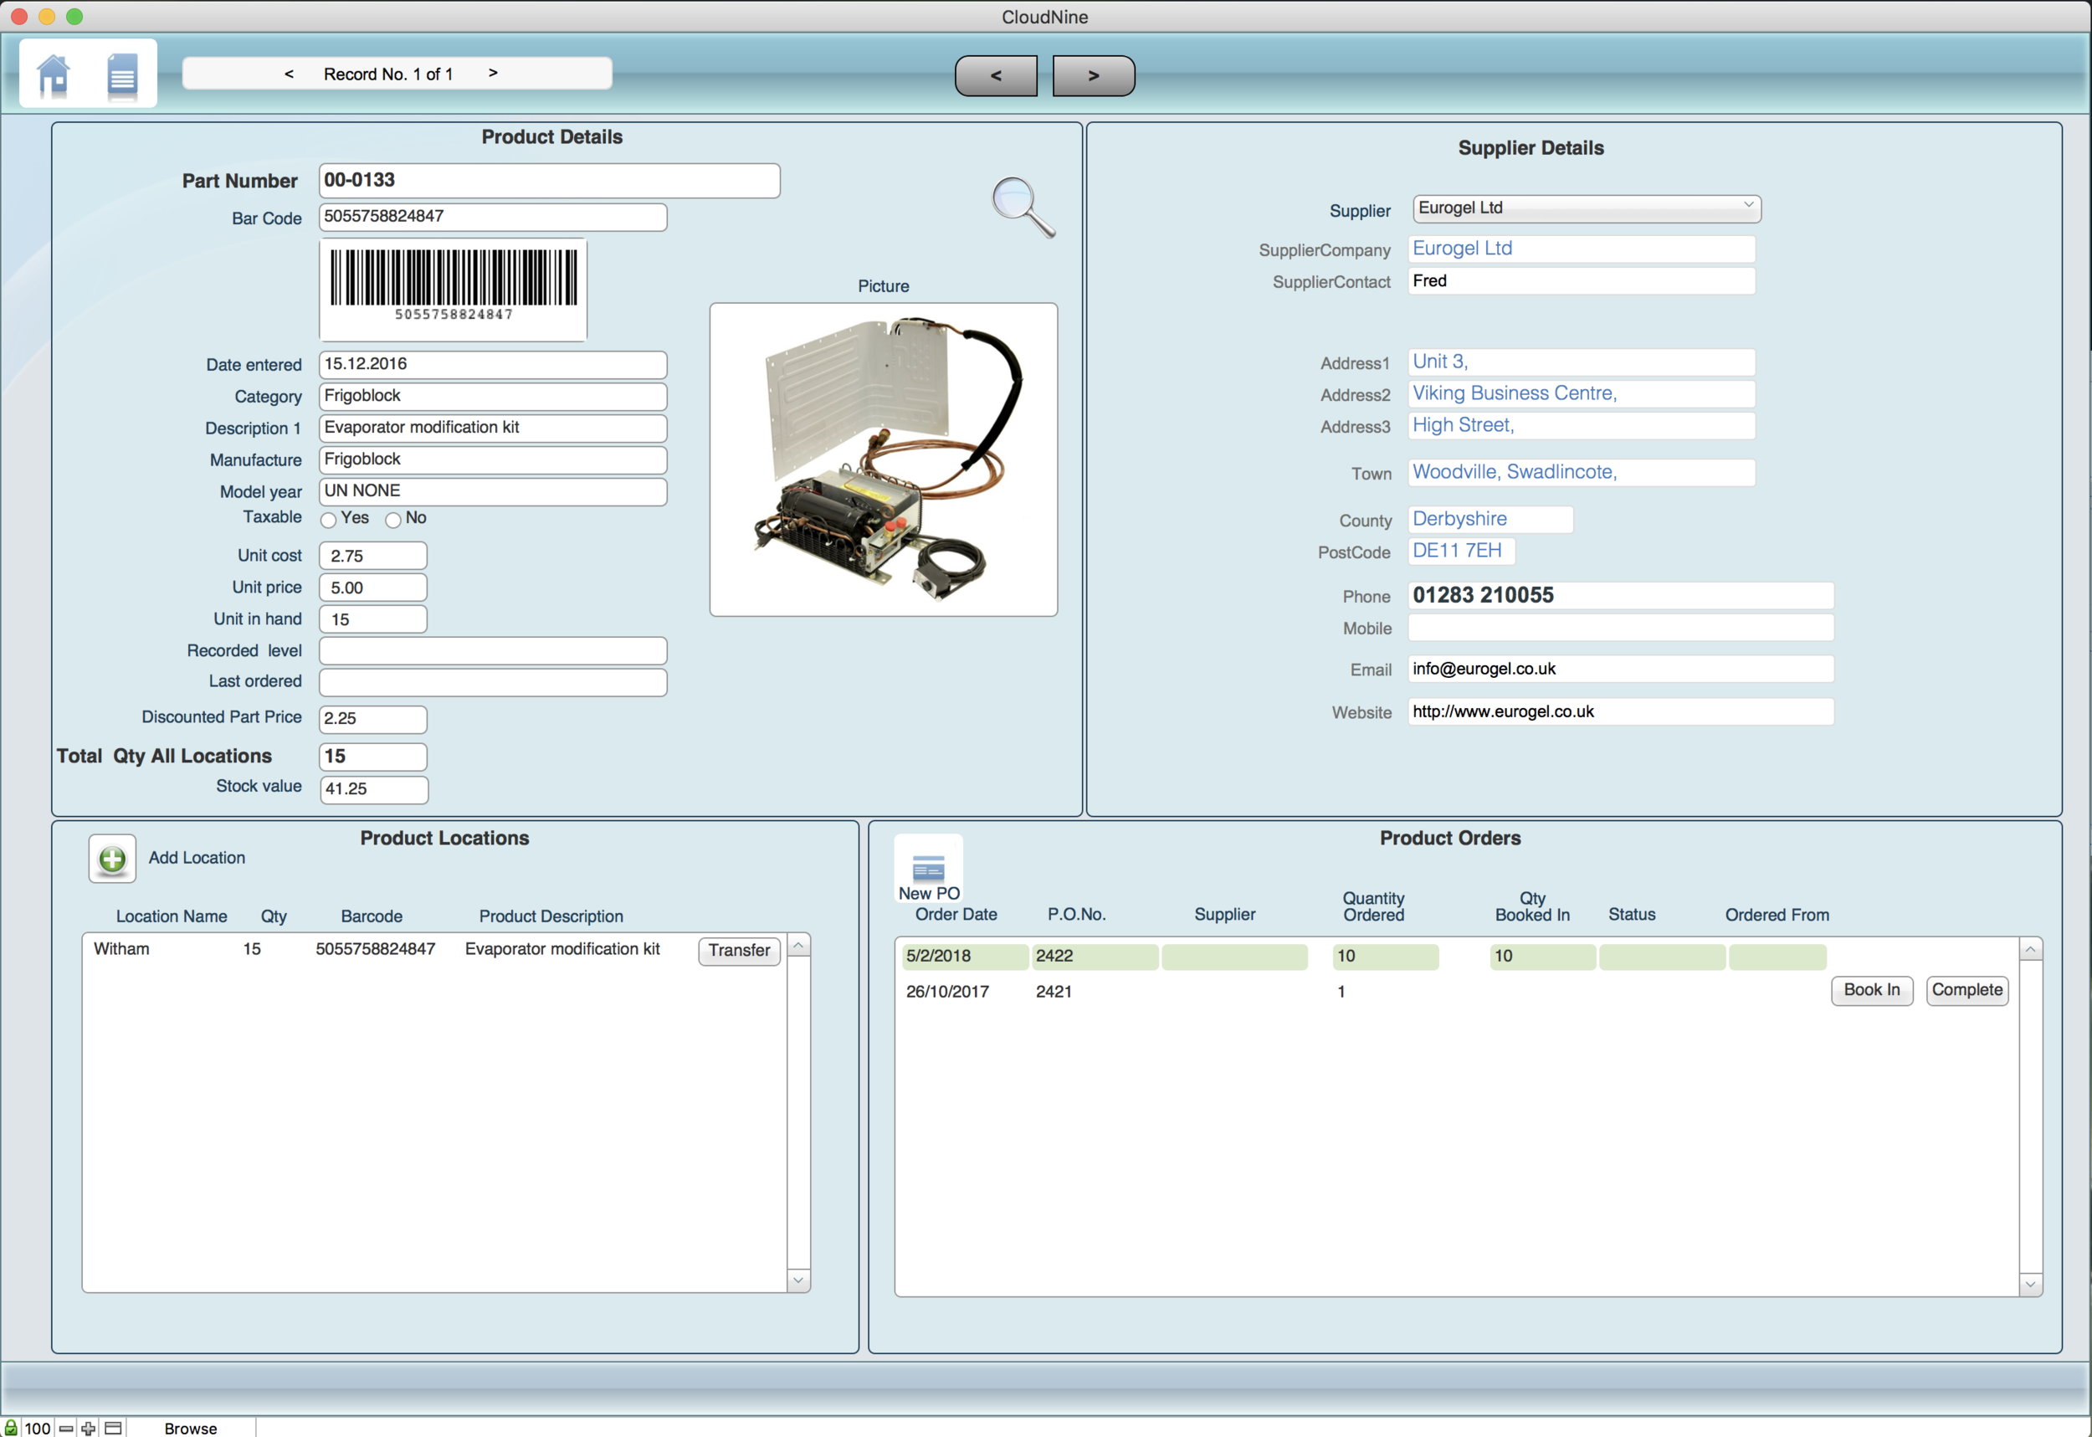
Task: Click the Unit in hand field
Action: click(x=373, y=618)
